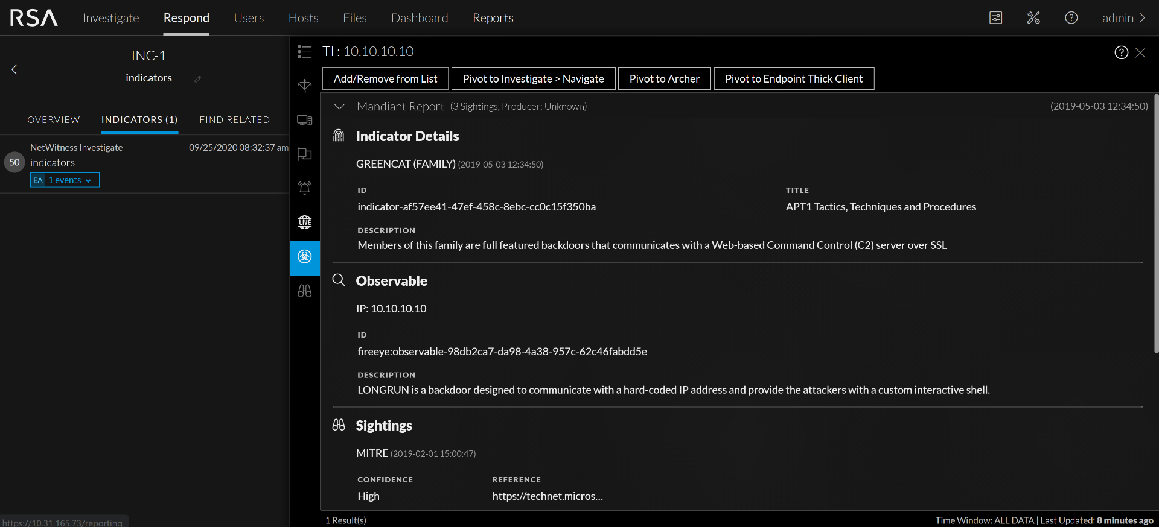Click Add/Remove from List button
This screenshot has height=527, width=1159.
coord(385,79)
